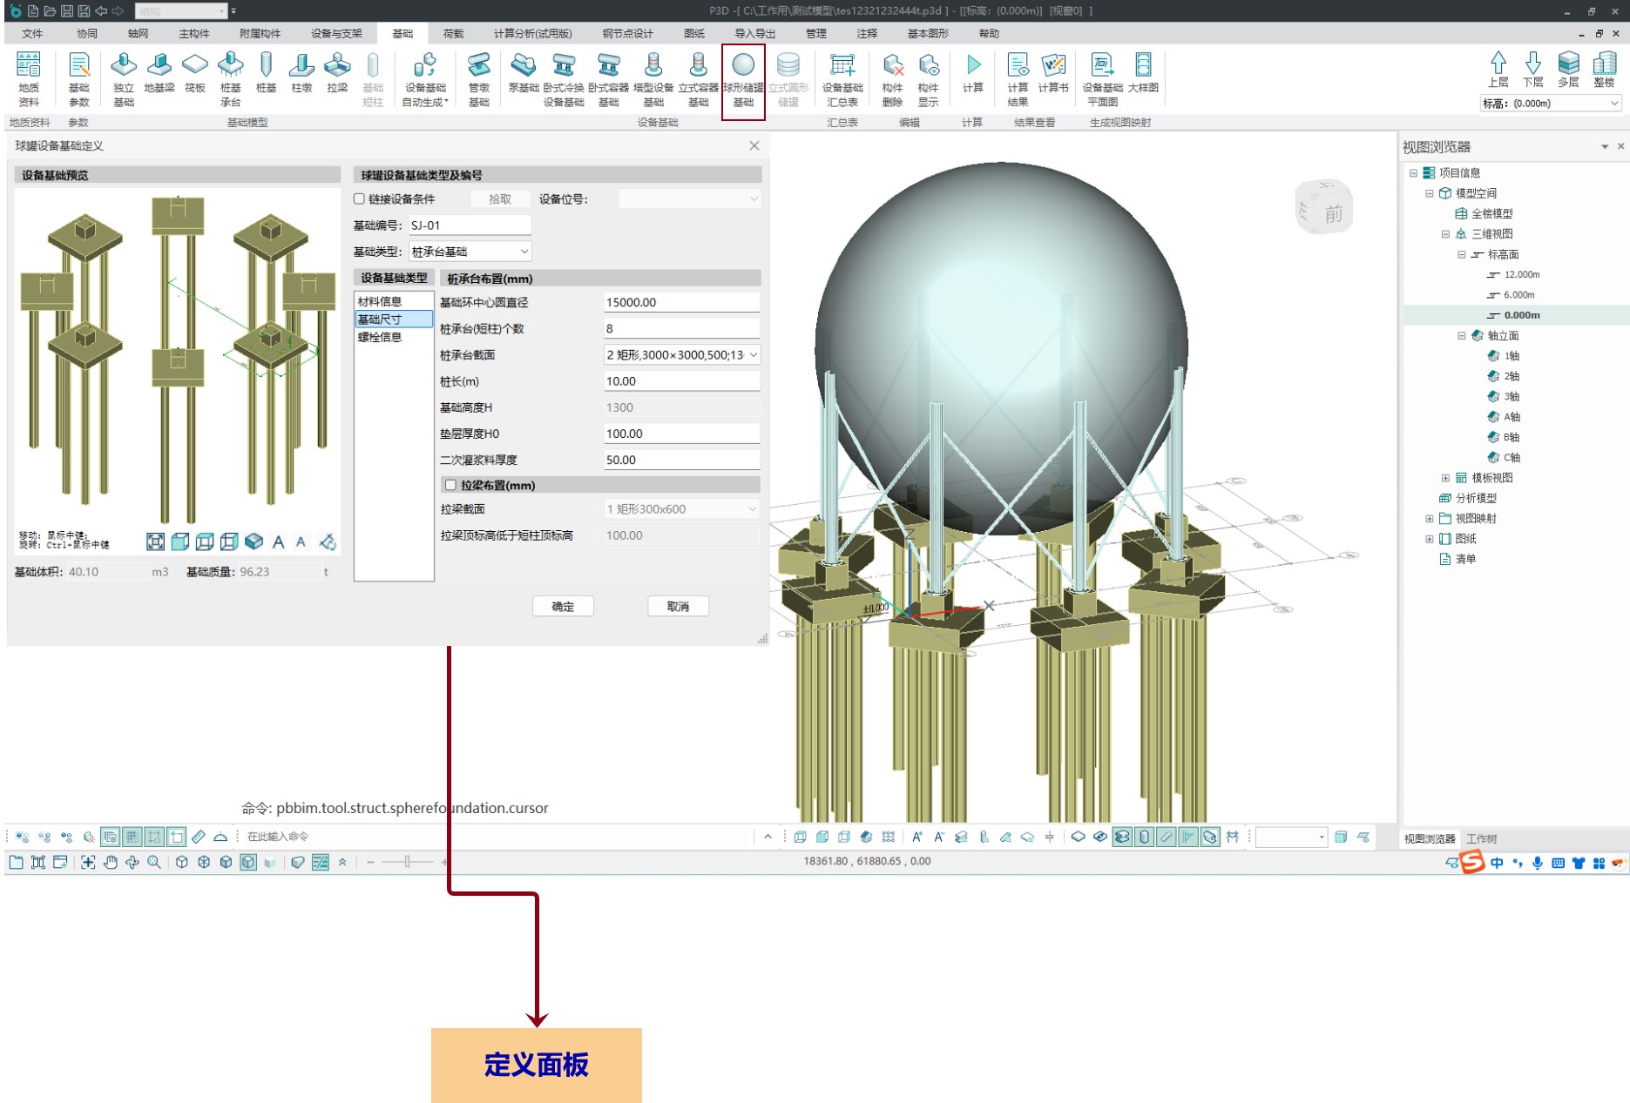Click the 独立基础 foundation tool
This screenshot has width=1630, height=1103.
pos(124,78)
